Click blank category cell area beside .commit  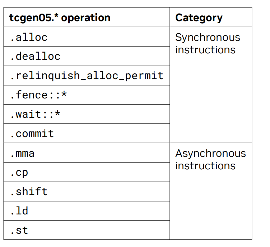pos(211,134)
